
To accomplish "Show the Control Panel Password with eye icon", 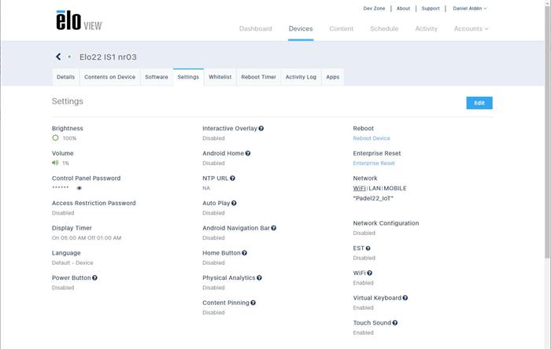I will point(80,189).
